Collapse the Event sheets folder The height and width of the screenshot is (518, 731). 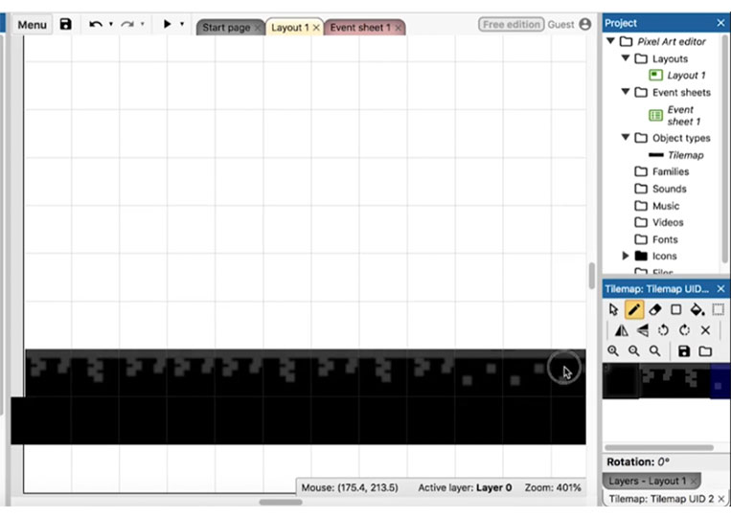click(626, 91)
